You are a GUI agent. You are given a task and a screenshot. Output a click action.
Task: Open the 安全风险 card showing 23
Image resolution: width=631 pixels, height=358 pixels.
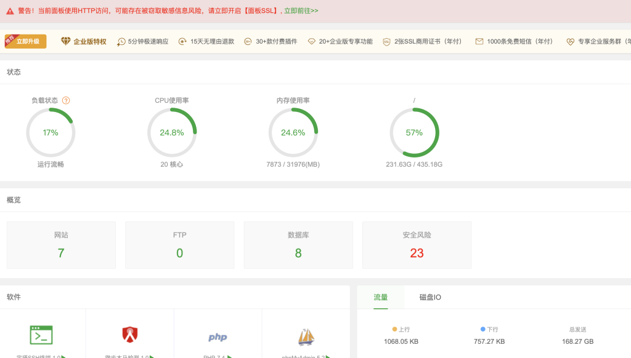[417, 245]
